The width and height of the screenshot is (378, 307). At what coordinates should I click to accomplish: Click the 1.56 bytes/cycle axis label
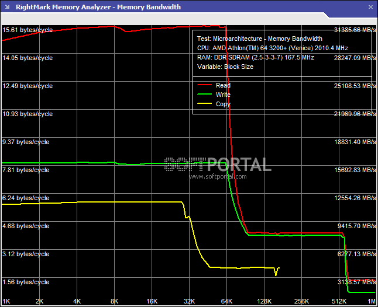pos(26,282)
